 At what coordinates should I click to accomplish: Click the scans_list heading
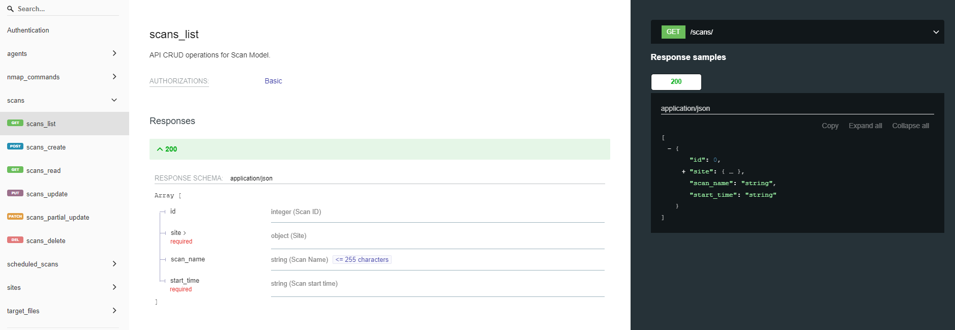(x=174, y=34)
